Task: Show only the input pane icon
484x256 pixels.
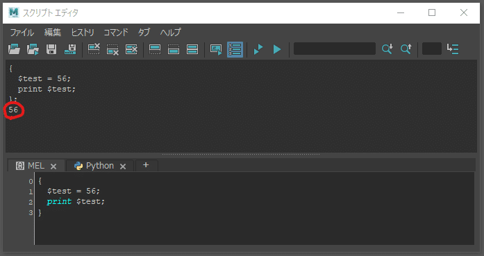Action: (x=174, y=49)
